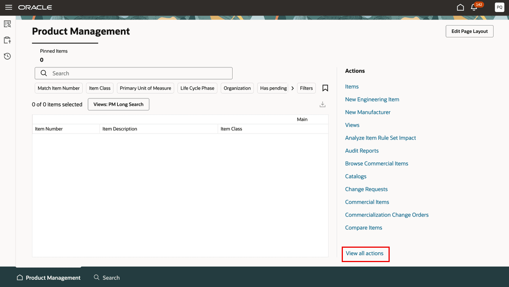Open notifications bell icon
The image size is (509, 287).
tap(475, 7)
